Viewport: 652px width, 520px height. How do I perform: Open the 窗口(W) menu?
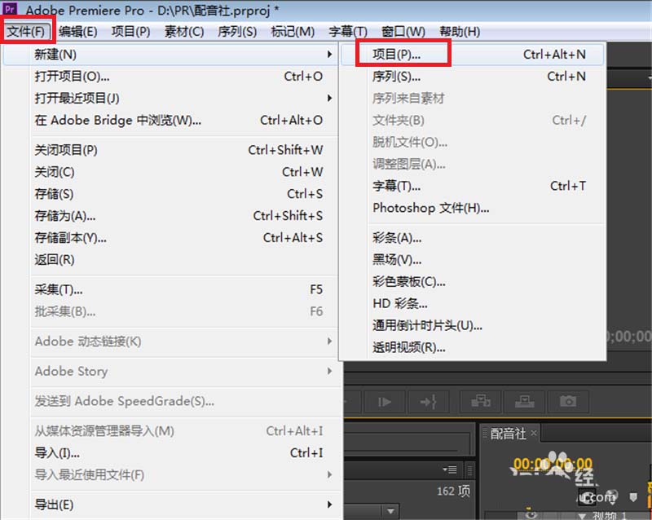(x=403, y=32)
